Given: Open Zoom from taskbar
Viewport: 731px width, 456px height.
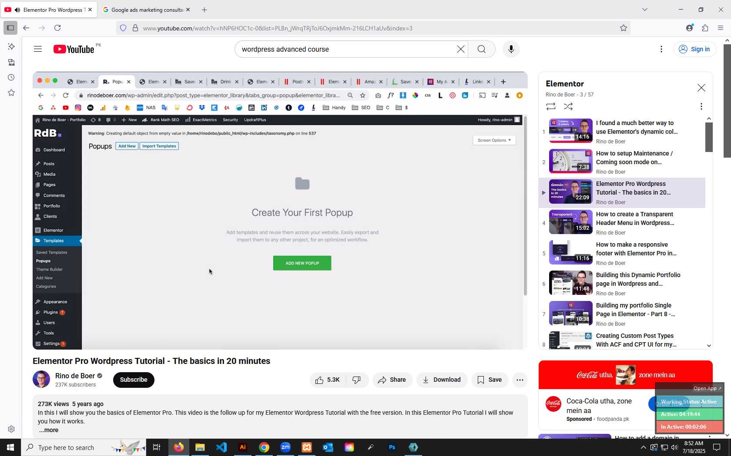Looking at the screenshot, I should (x=285, y=447).
